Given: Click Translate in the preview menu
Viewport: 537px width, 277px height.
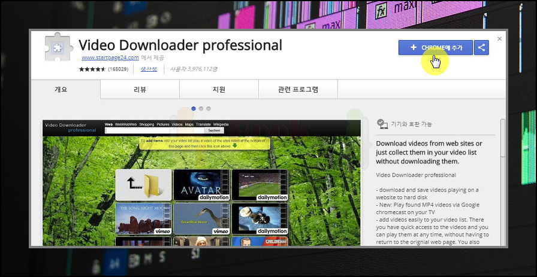Looking at the screenshot, I should coord(203,124).
